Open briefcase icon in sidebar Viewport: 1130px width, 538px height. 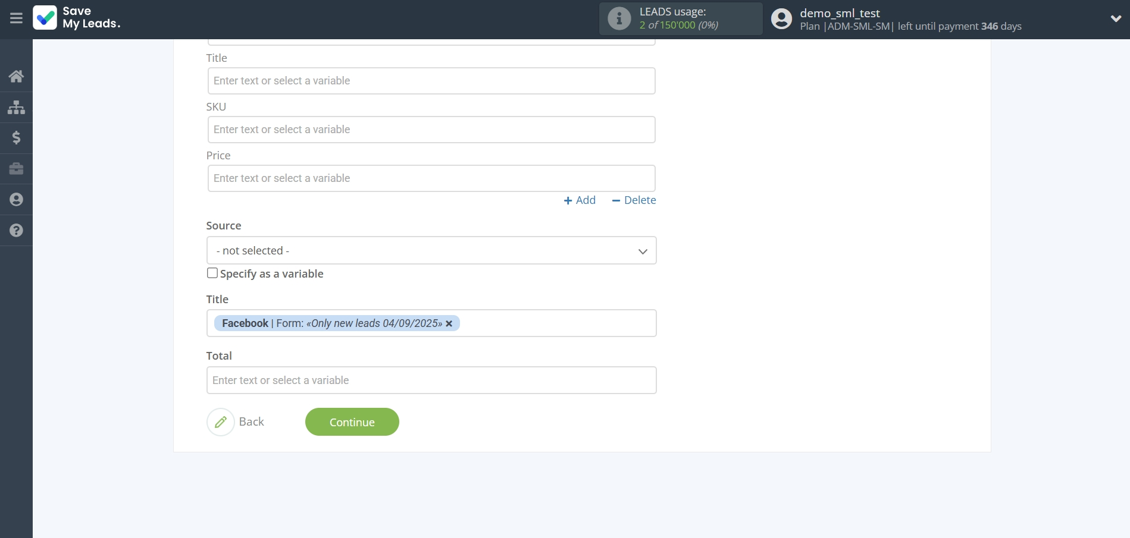pos(16,169)
